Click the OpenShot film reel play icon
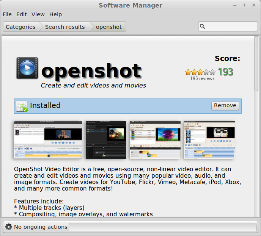 (x=27, y=69)
